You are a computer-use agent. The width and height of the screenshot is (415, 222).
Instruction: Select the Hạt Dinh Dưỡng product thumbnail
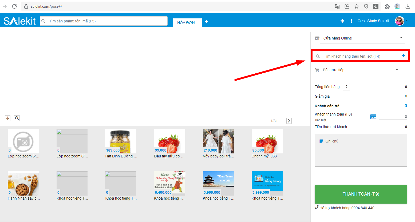pos(121,141)
